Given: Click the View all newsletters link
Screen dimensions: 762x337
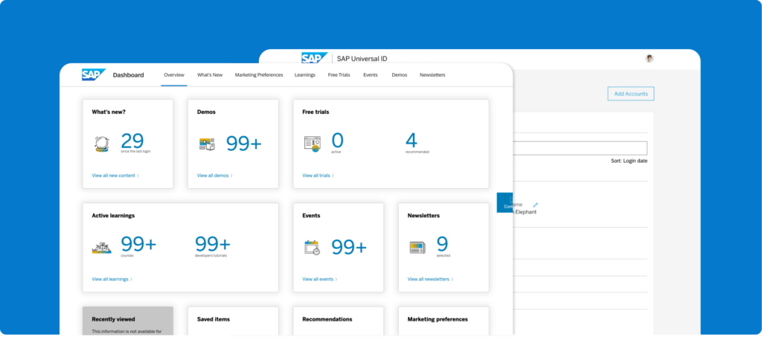Looking at the screenshot, I should (x=430, y=279).
